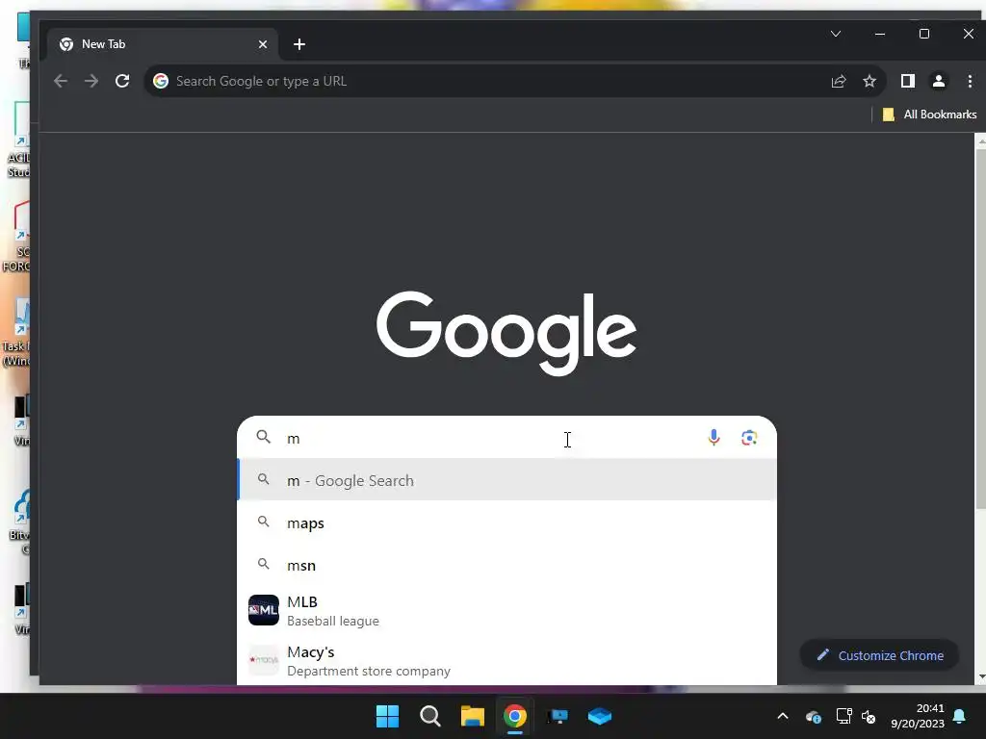The width and height of the screenshot is (986, 739).
Task: Click the browser back arrow
Action: pos(61,81)
